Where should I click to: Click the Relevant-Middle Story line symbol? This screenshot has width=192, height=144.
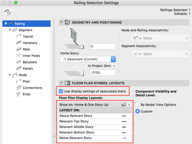(124, 127)
